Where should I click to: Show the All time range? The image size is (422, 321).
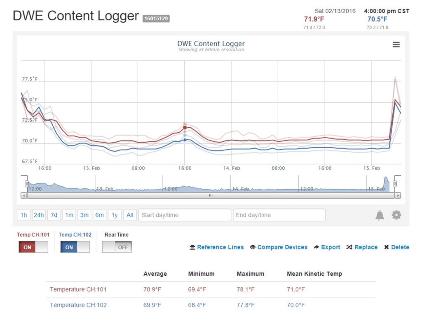point(130,215)
